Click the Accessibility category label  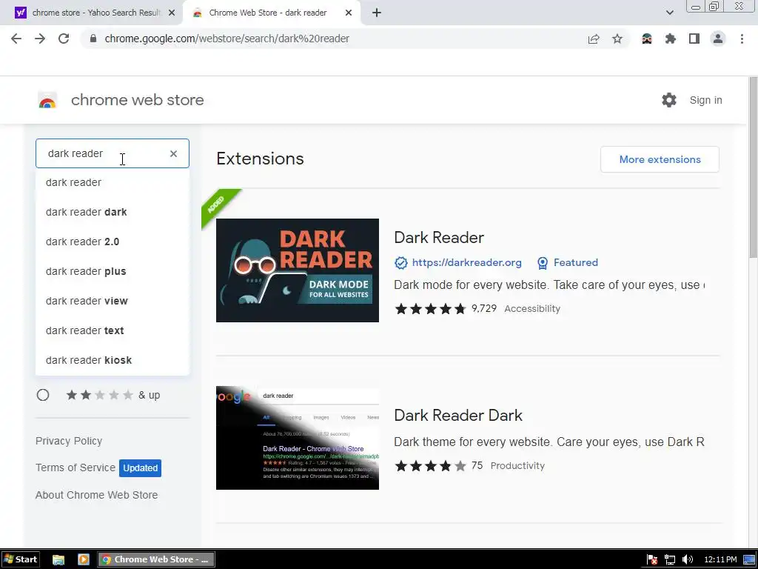click(x=532, y=309)
